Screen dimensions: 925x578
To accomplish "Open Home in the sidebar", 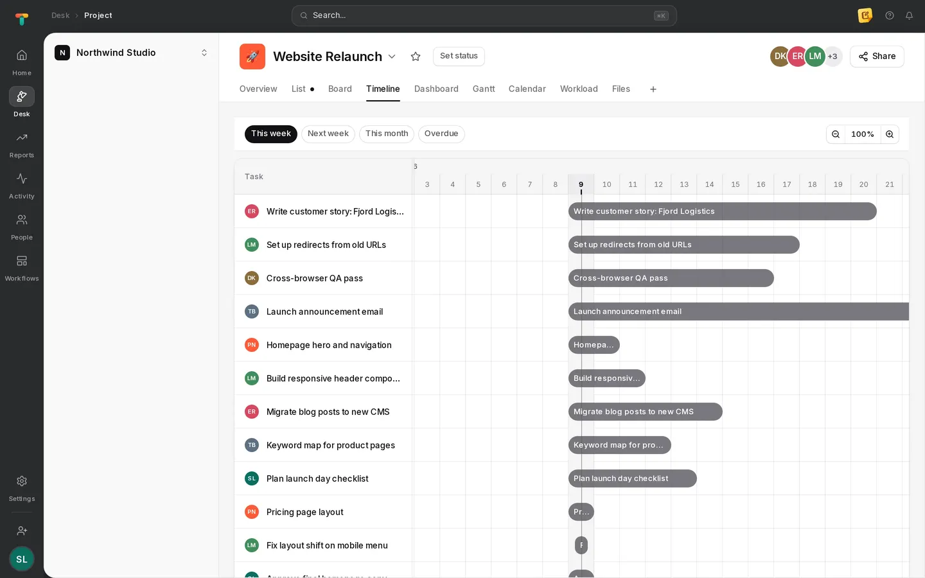I will [21, 63].
